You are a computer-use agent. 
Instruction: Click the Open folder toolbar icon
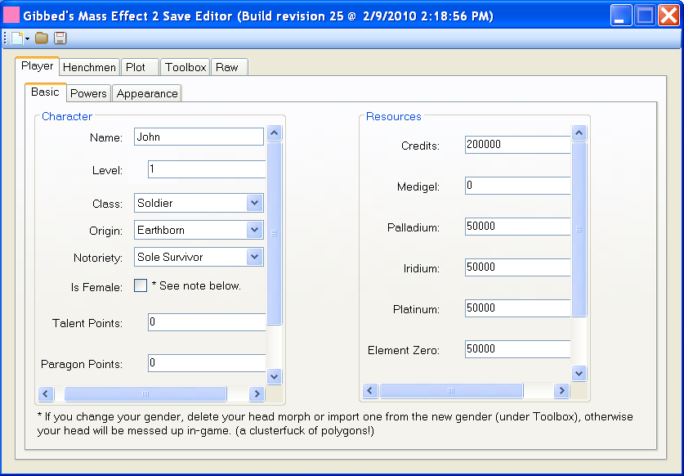42,38
